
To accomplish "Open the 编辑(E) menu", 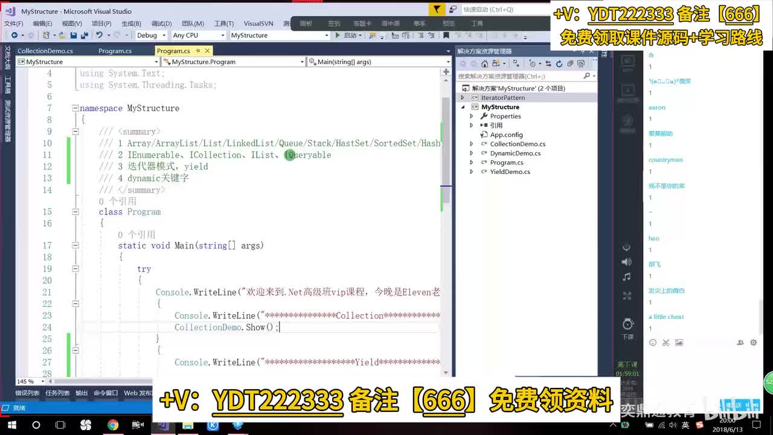I will coord(42,23).
